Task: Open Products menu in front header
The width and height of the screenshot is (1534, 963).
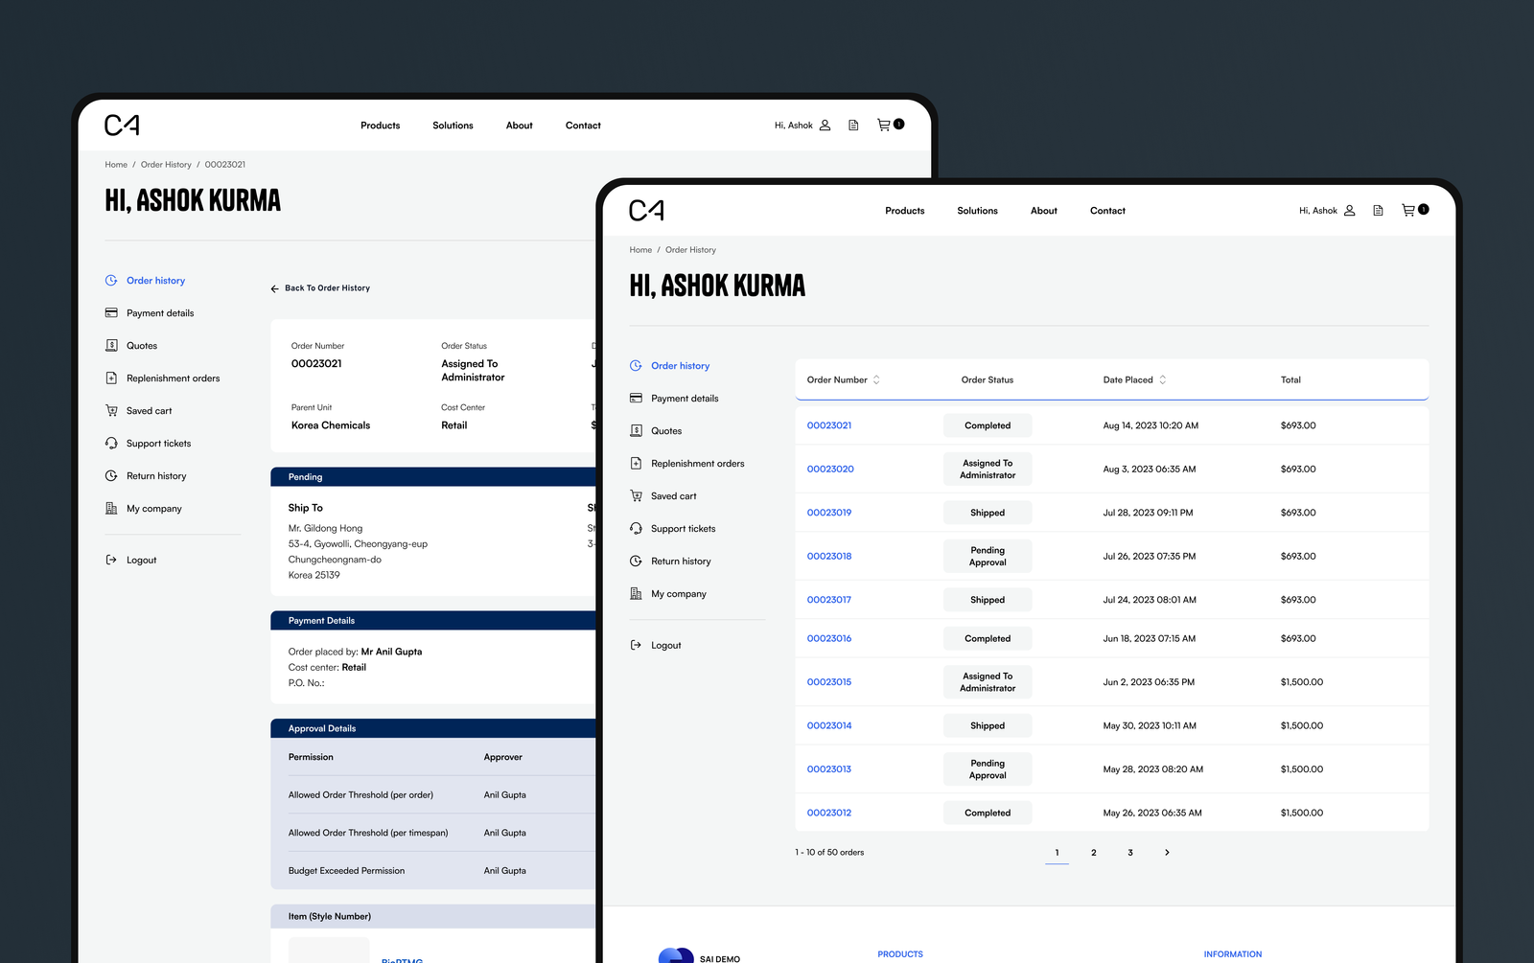Action: point(904,211)
